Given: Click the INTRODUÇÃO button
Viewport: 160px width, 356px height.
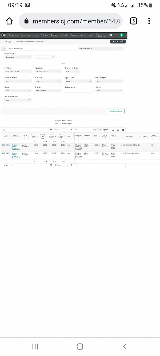Looking at the screenshot, I should [118, 42].
